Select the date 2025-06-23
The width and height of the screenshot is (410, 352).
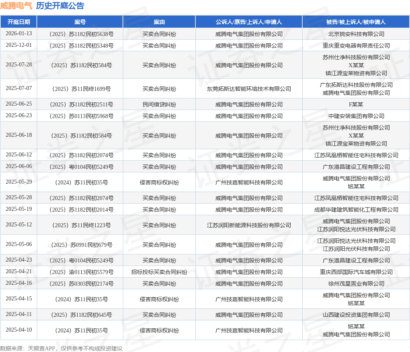pos(19,115)
